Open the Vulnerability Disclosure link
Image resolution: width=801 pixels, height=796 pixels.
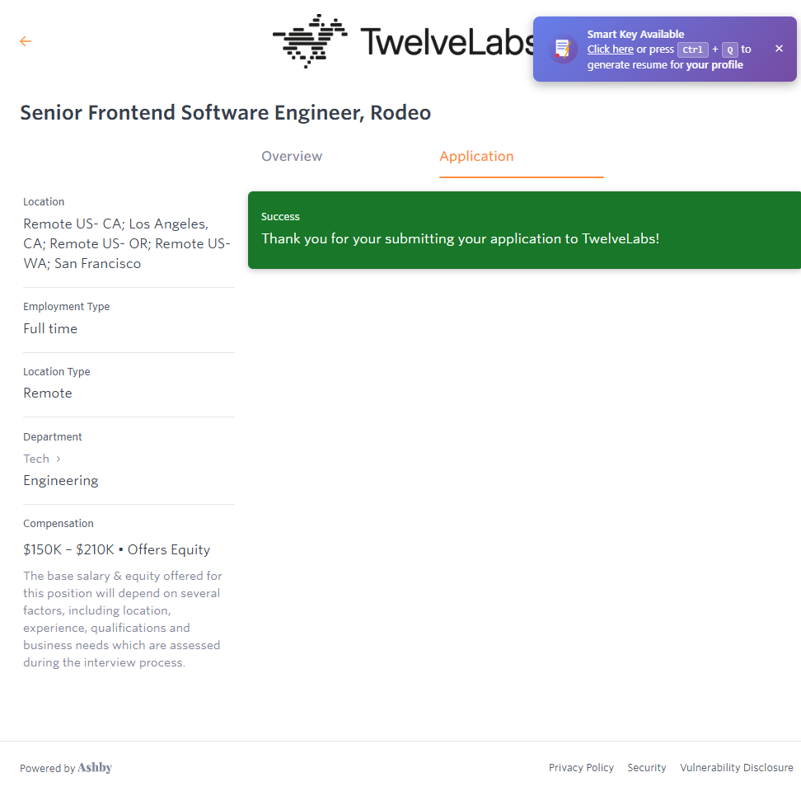coord(736,768)
